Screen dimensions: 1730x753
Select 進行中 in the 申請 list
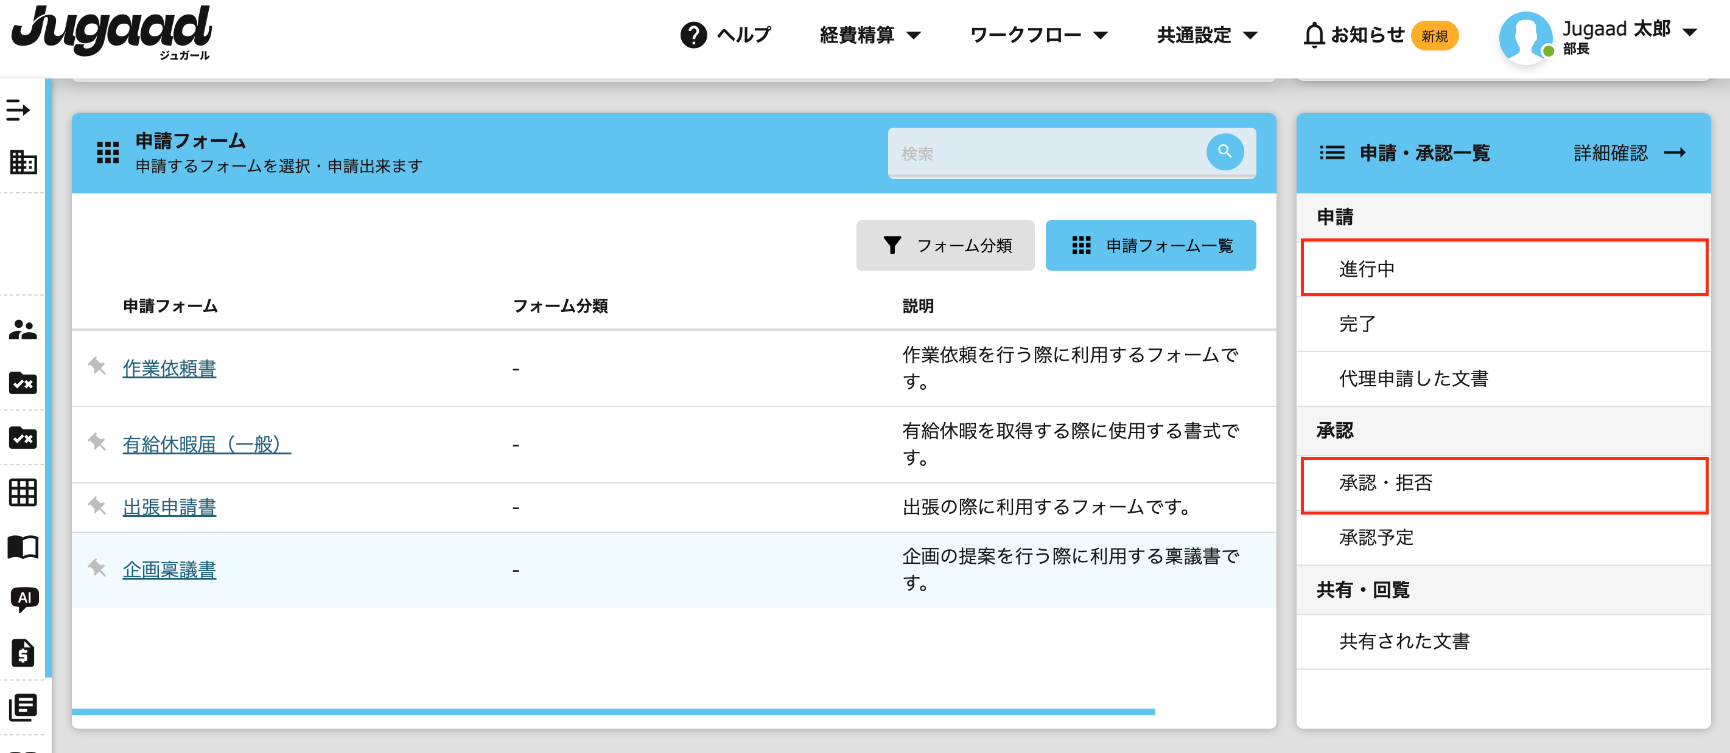tap(1503, 268)
